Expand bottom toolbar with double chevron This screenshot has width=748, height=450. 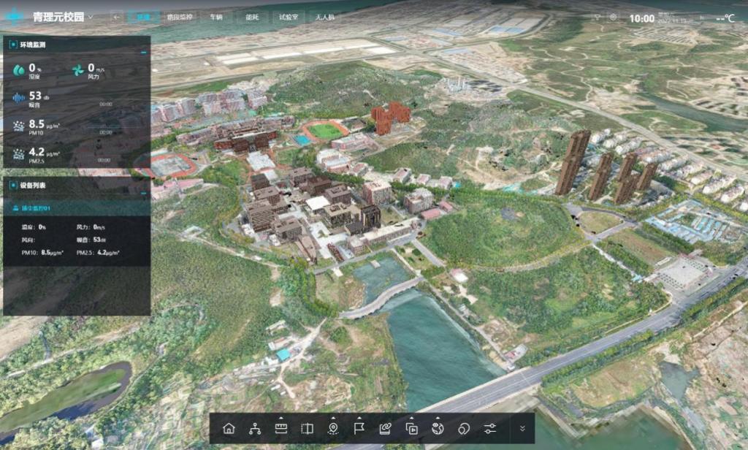522,429
